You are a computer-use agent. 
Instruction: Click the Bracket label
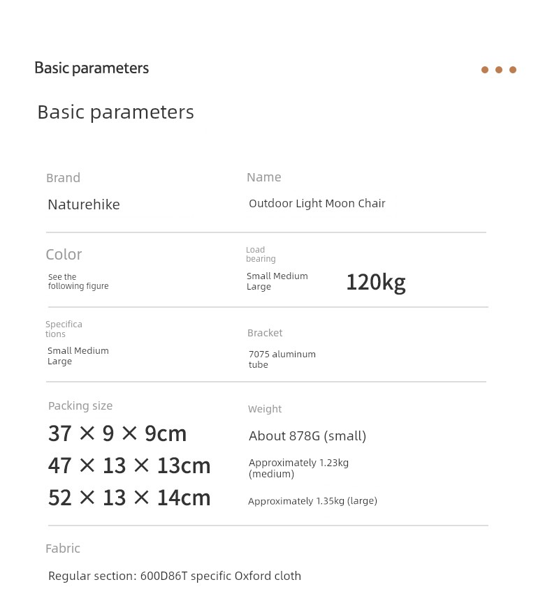[265, 333]
